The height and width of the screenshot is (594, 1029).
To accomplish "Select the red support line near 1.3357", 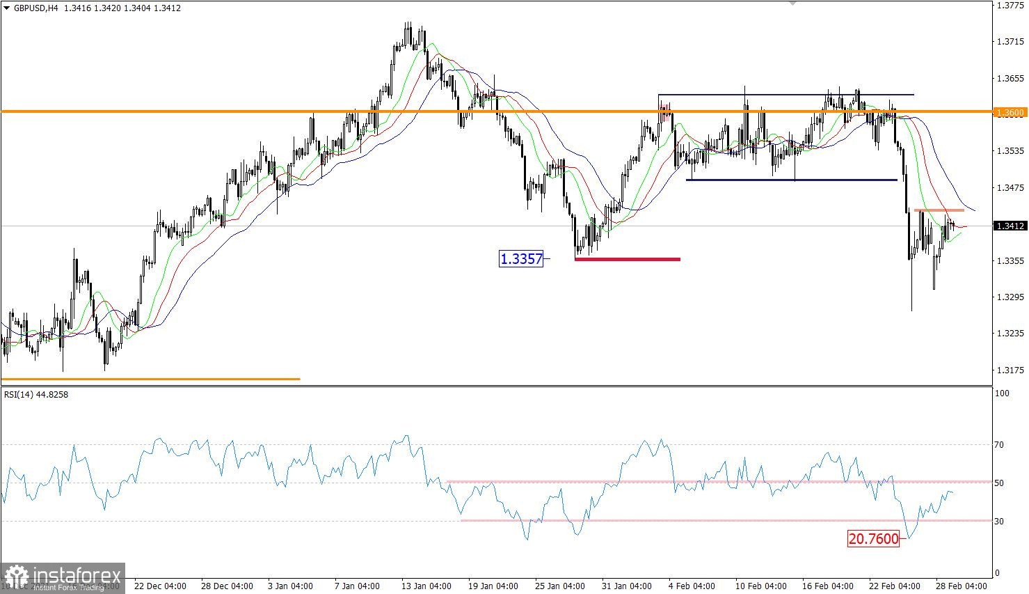I will [628, 259].
